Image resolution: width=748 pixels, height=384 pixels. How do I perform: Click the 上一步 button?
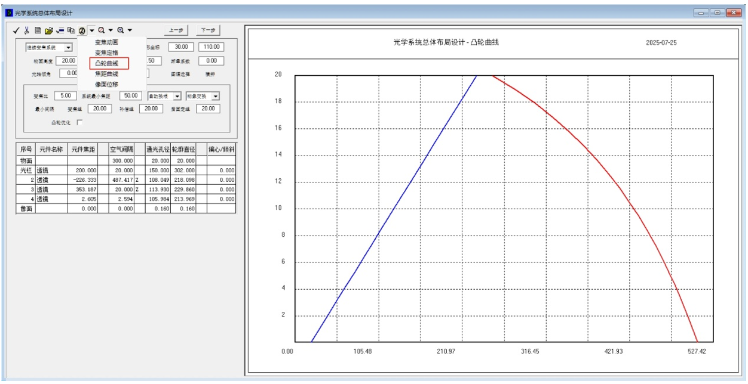(x=176, y=30)
